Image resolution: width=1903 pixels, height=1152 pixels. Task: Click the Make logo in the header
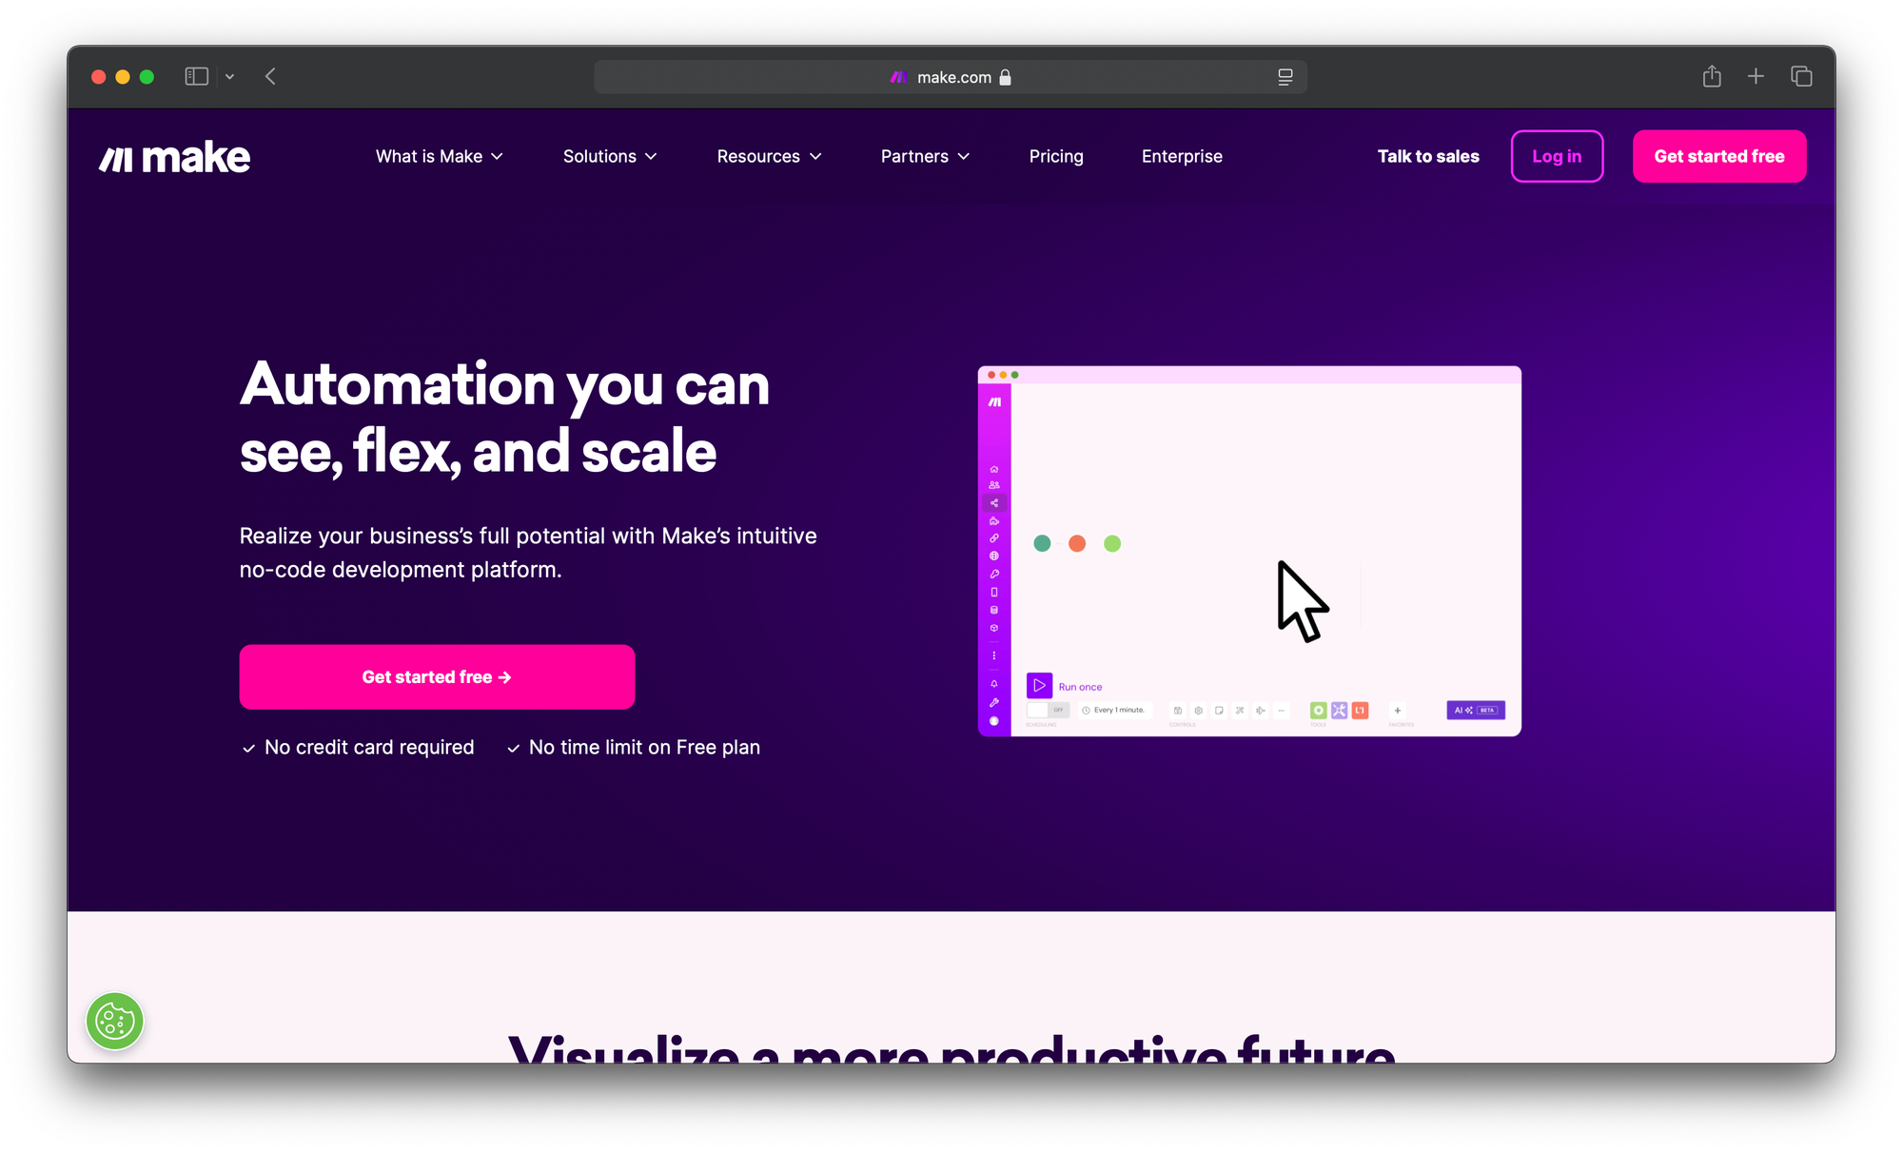point(175,157)
